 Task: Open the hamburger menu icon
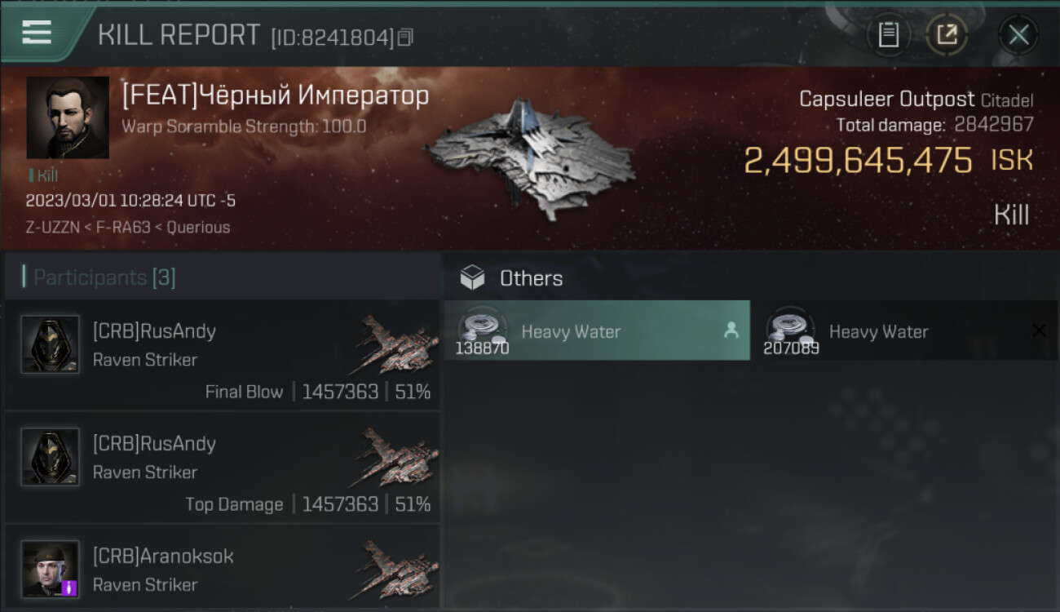[37, 33]
